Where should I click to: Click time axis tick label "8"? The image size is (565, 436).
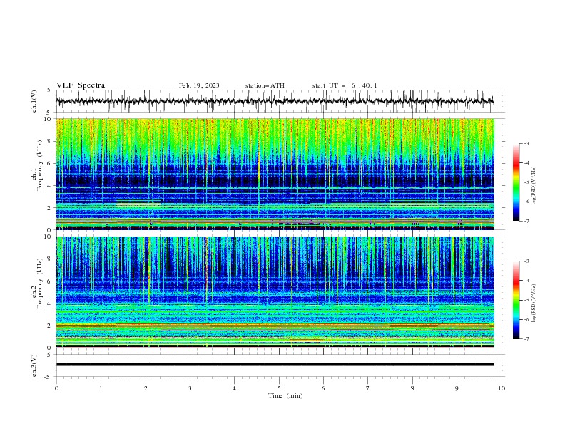pyautogui.click(x=412, y=388)
